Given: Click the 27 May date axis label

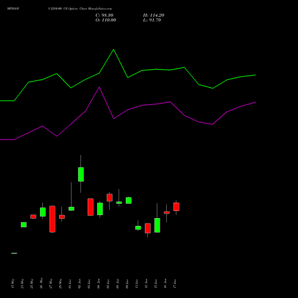Looking at the screenshot, I should [x=51, y=284].
